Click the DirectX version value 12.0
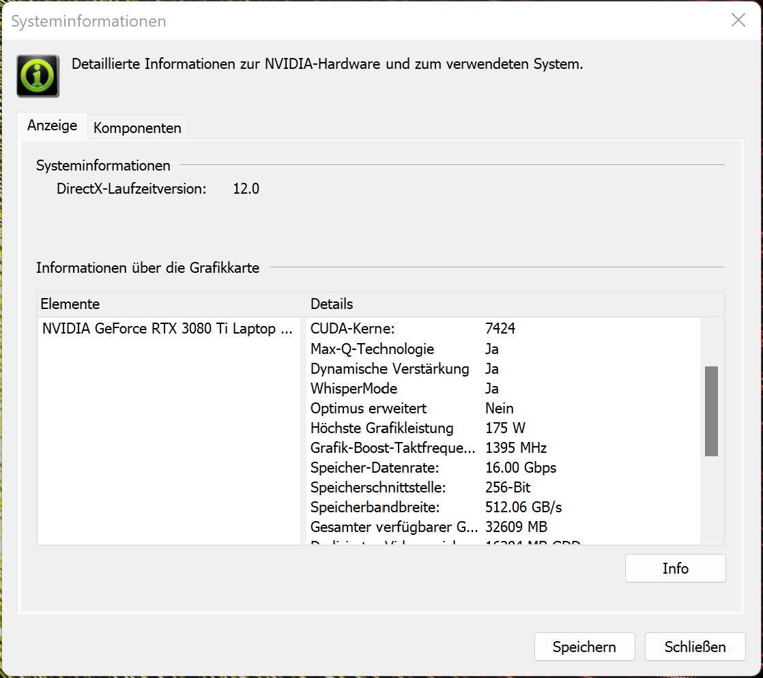The height and width of the screenshot is (678, 763). 246,189
